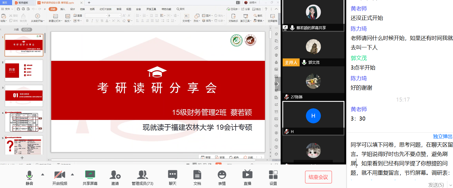Open the 聊天 chat panel icon
Viewport: 453px width, 188px height.
172,175
